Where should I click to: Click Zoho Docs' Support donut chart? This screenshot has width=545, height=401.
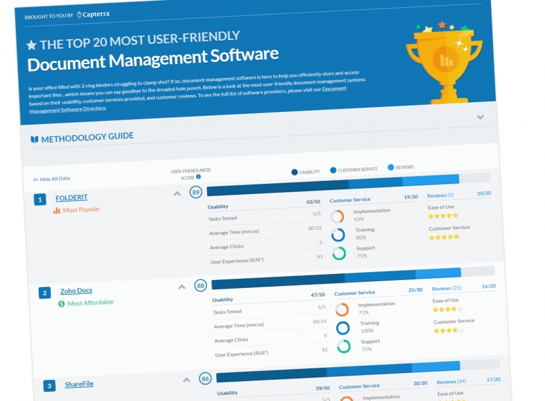click(344, 347)
